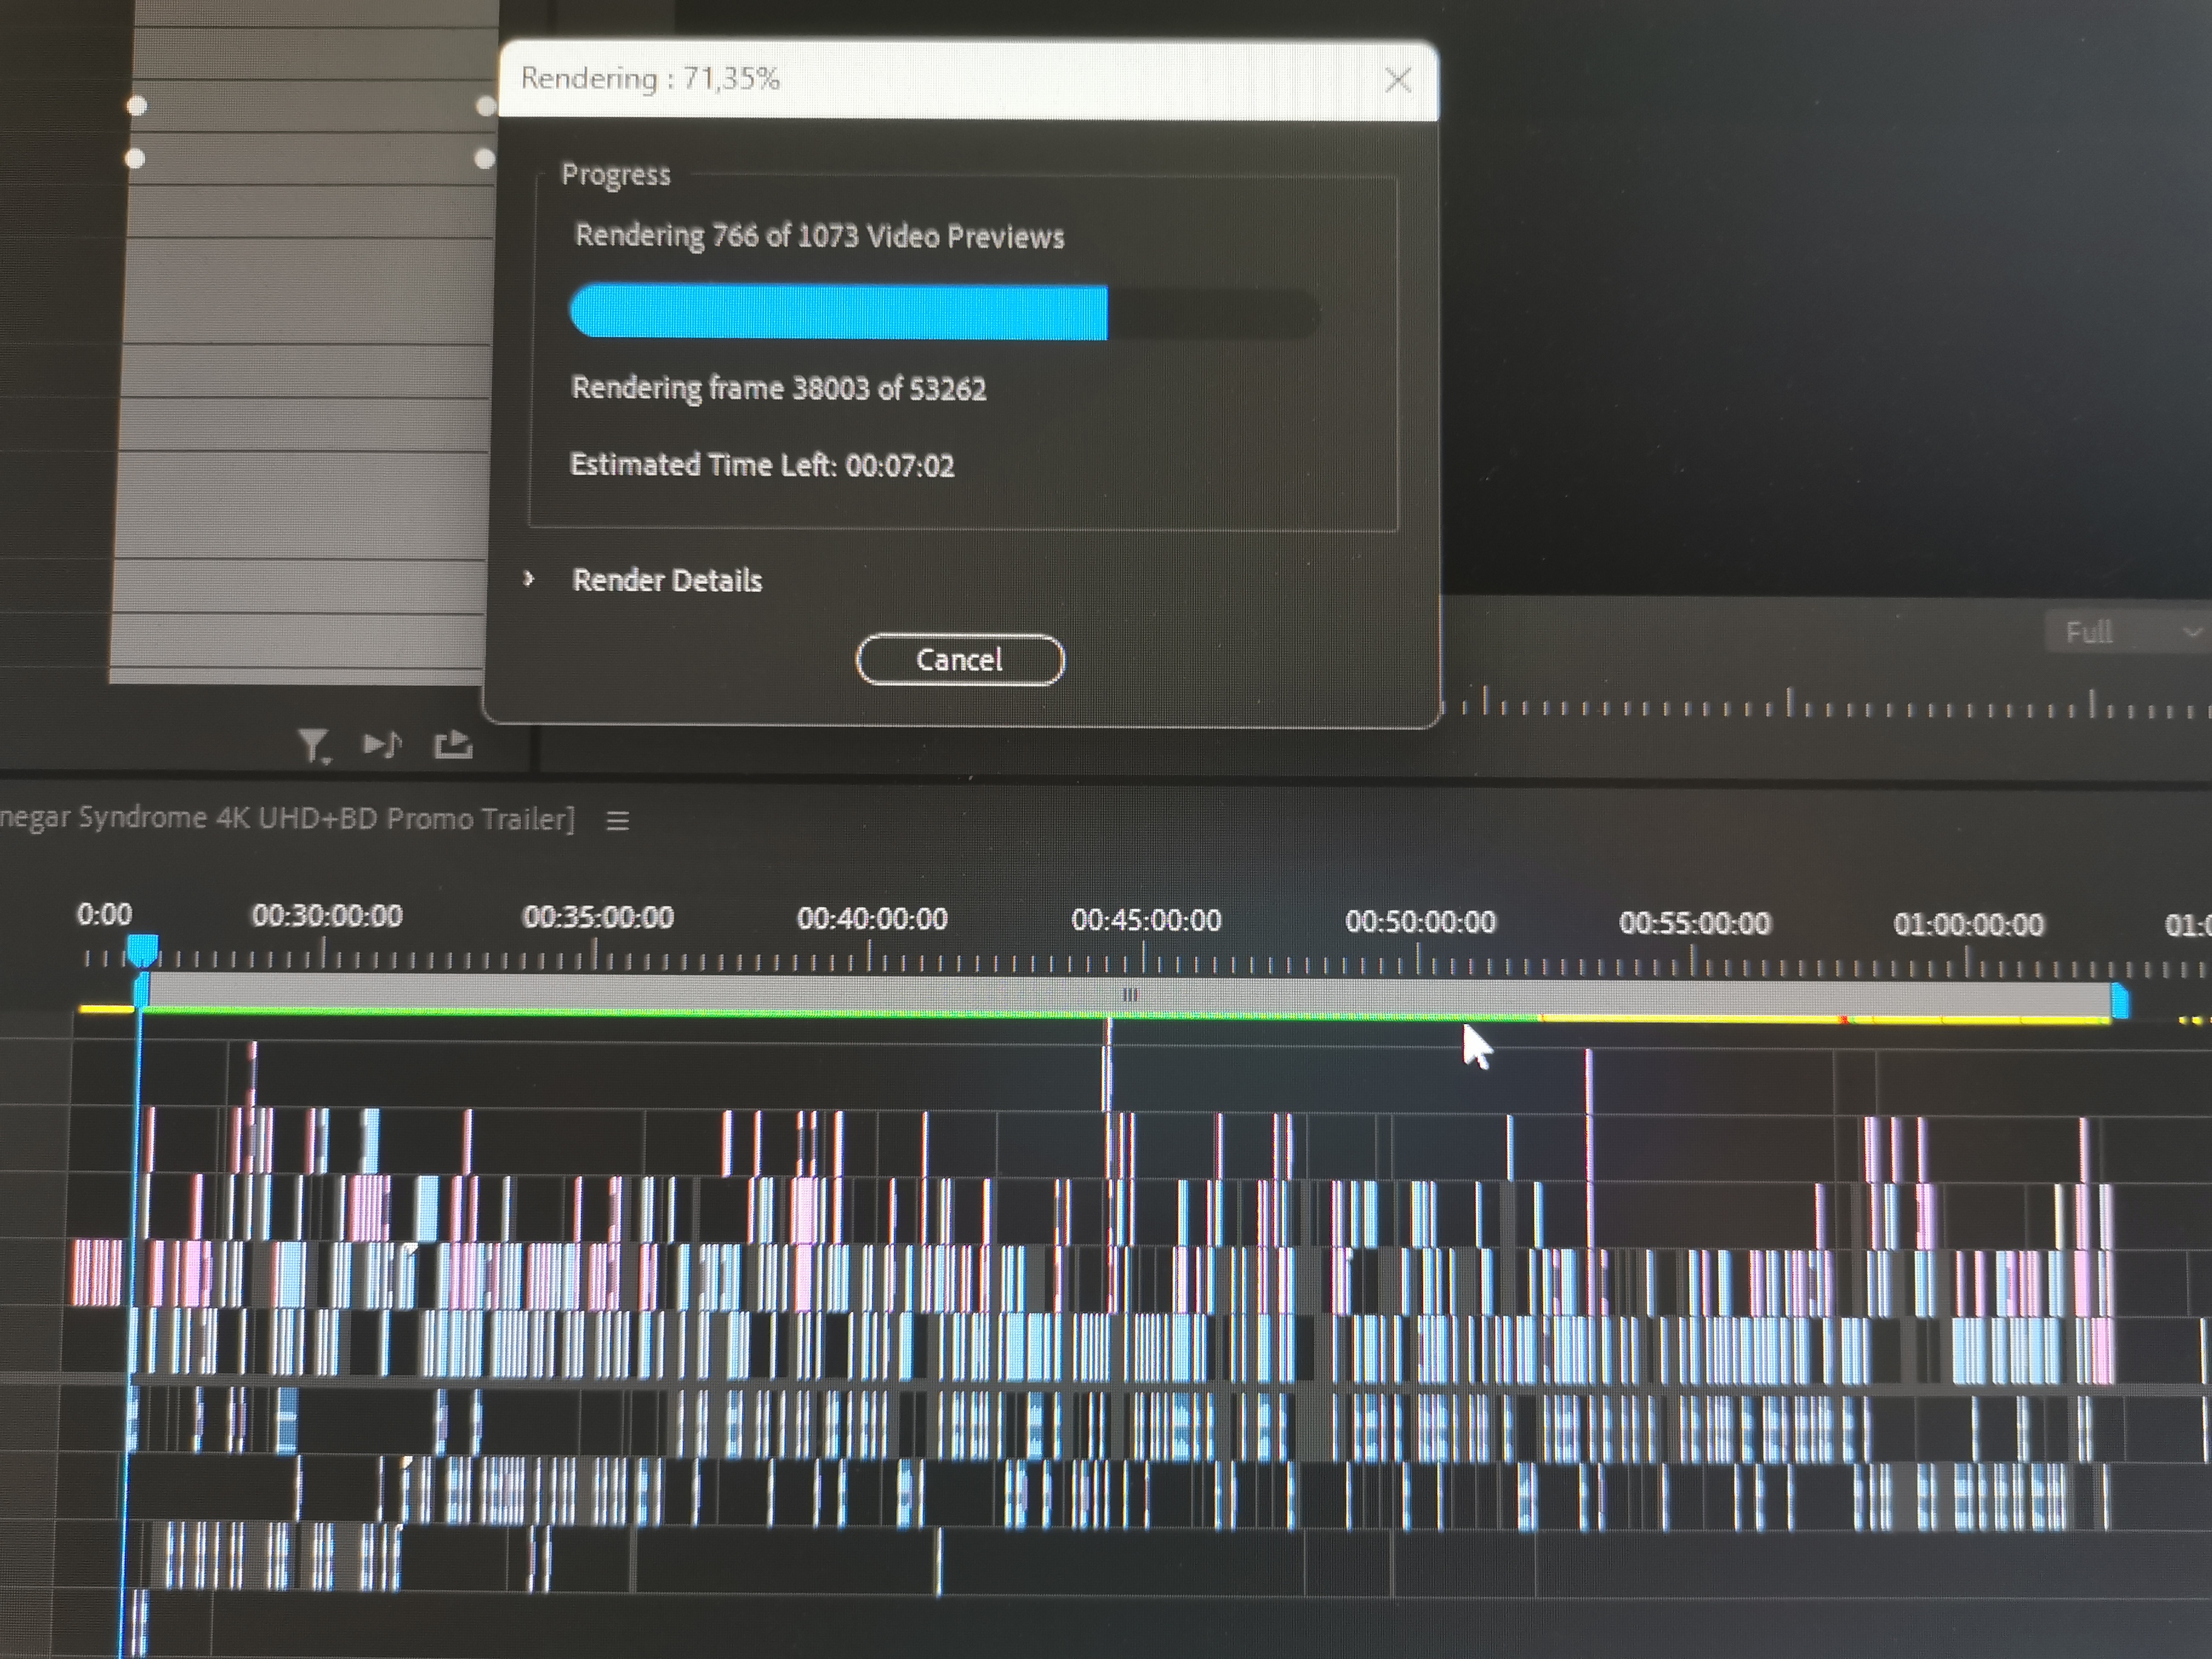Click the 'Rendering : 71,35%' dialog title
The width and height of the screenshot is (2212, 1659).
(650, 78)
